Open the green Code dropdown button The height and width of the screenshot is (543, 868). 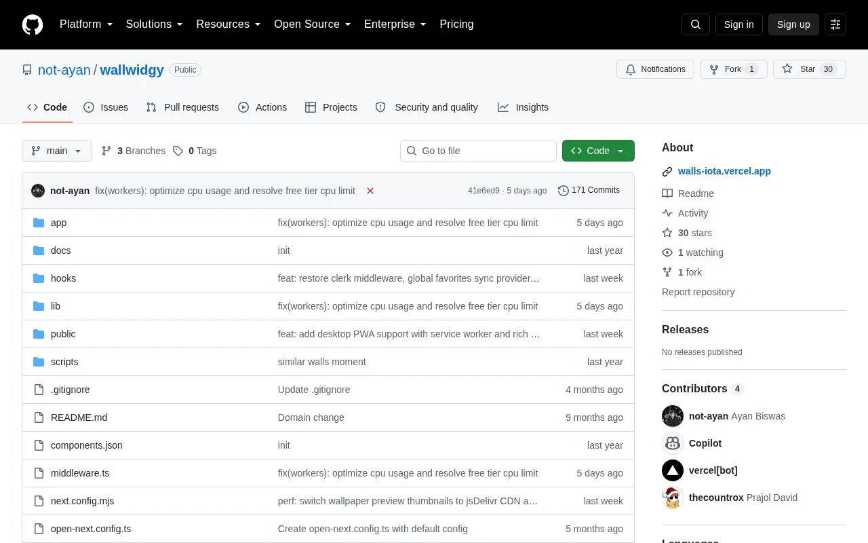(598, 151)
